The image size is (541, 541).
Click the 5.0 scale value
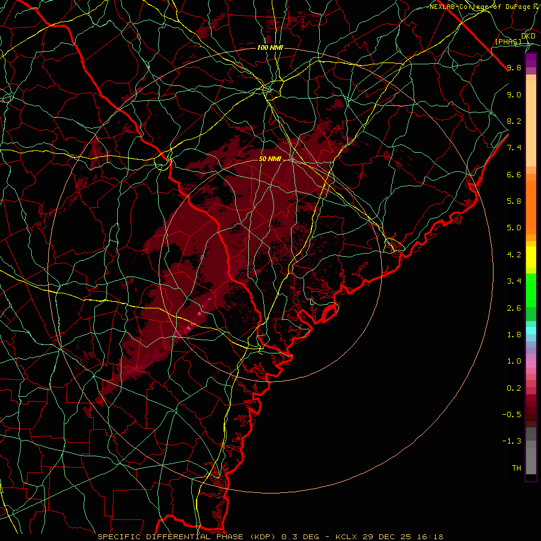click(x=514, y=228)
